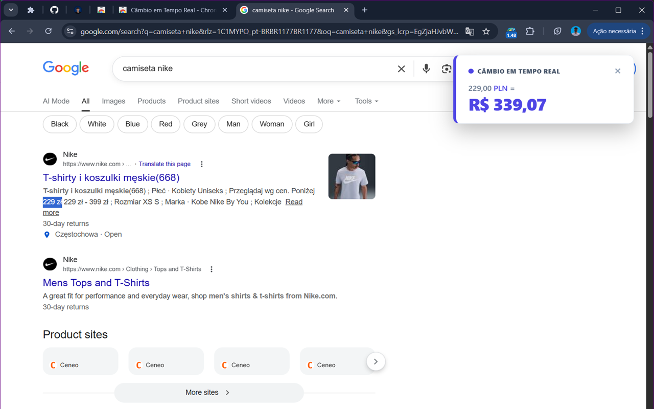
Task: Expand More sites button
Action: tap(208, 393)
